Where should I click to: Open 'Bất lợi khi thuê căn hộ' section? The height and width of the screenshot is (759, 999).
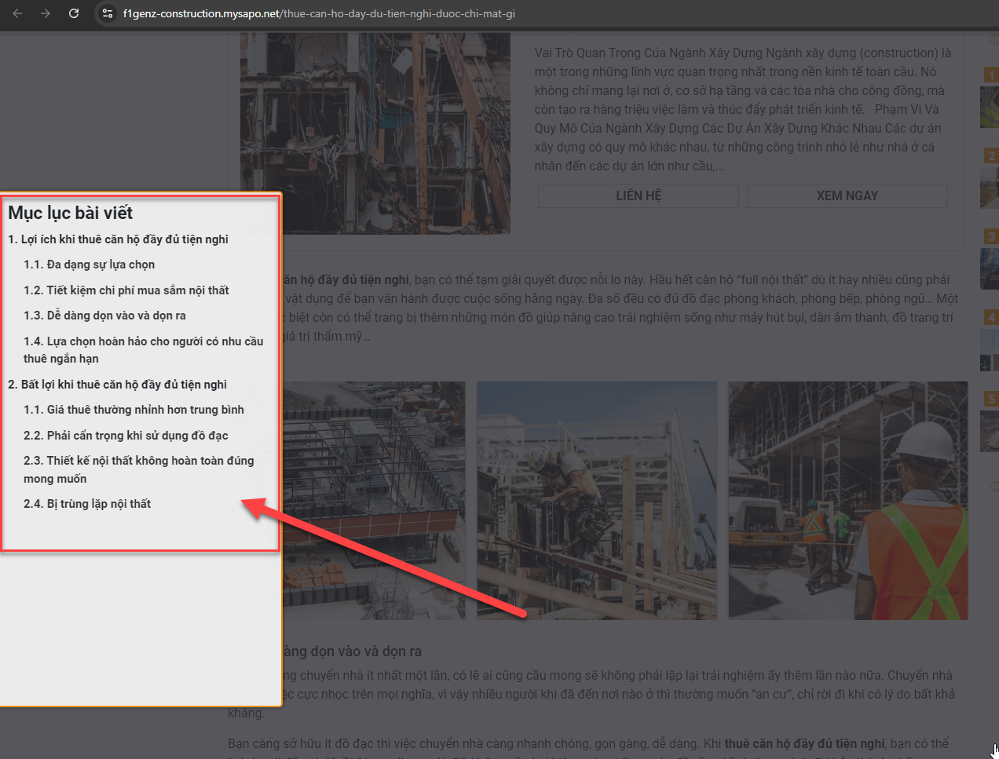pos(117,385)
